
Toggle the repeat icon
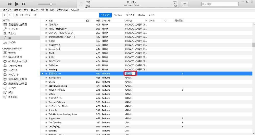pos(175,2)
